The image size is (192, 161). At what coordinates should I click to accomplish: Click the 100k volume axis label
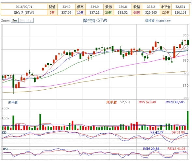(6, 118)
